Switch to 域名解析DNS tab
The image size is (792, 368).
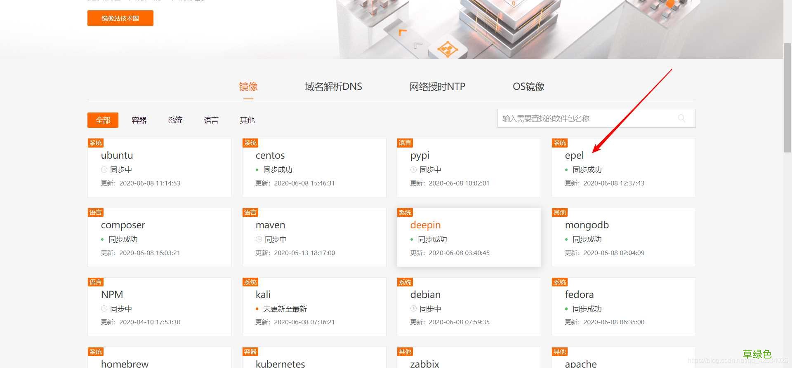(333, 87)
